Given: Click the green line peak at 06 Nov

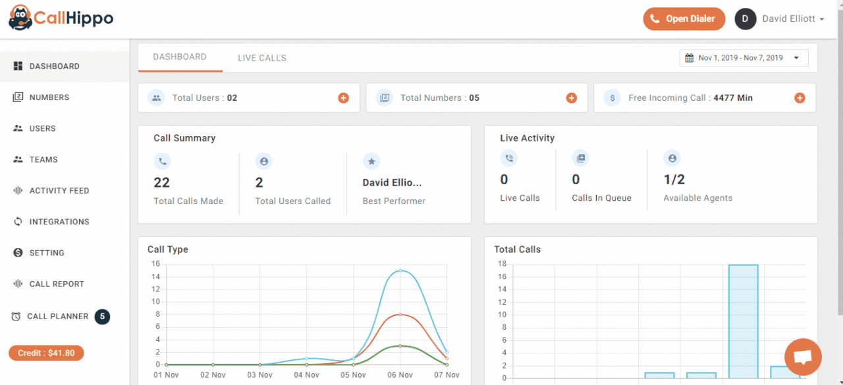Looking at the screenshot, I should (400, 346).
